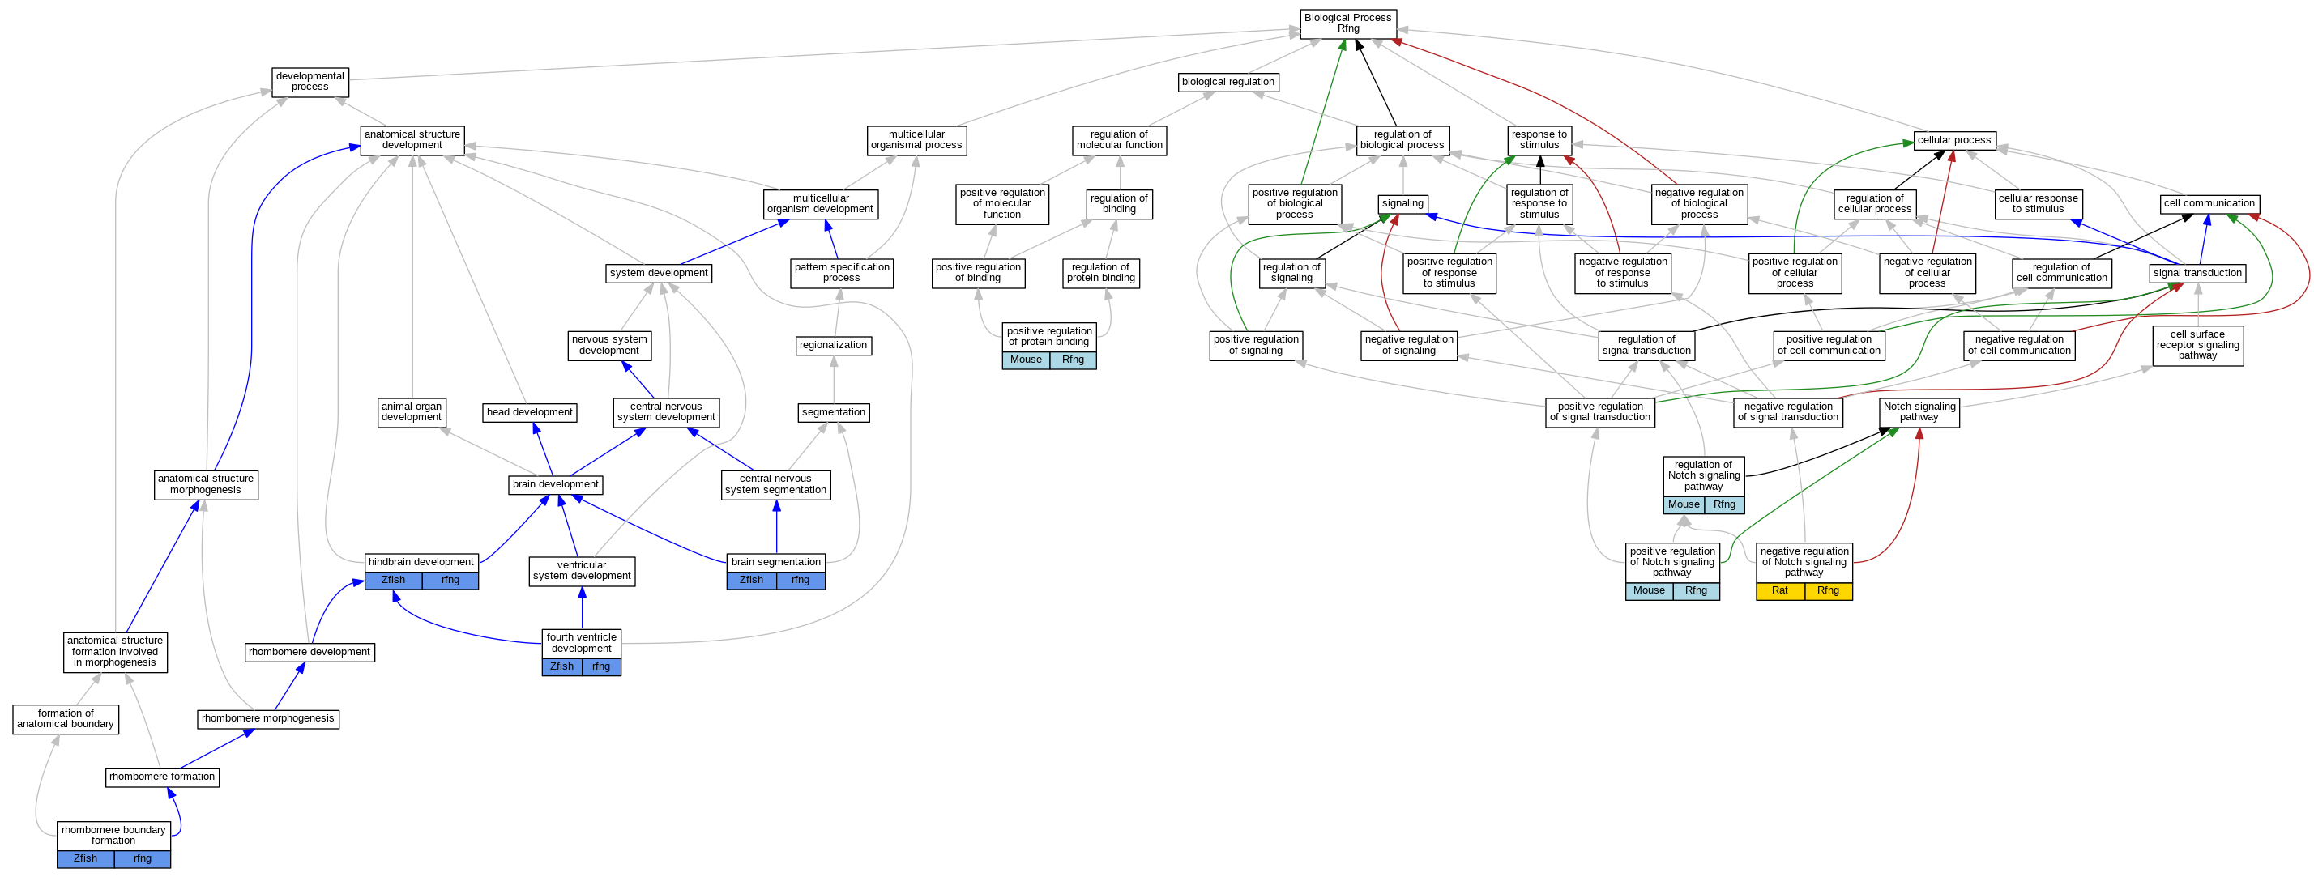Click the animal organ development node
Screen dimensions: 2314x877
[x=412, y=412]
